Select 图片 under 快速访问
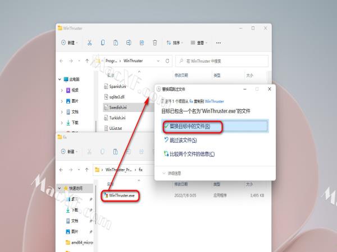Image resolution: width=337 pixels, height=252 pixels. 72,231
